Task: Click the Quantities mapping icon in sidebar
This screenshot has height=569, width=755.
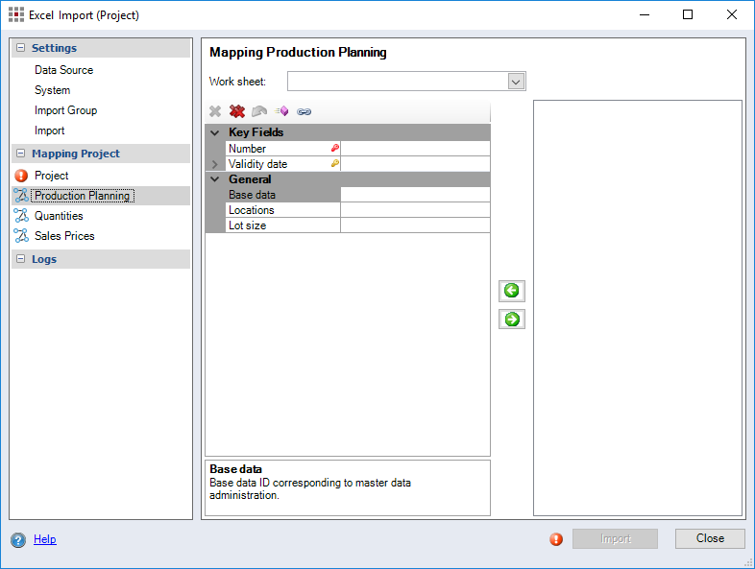Action: pos(21,216)
